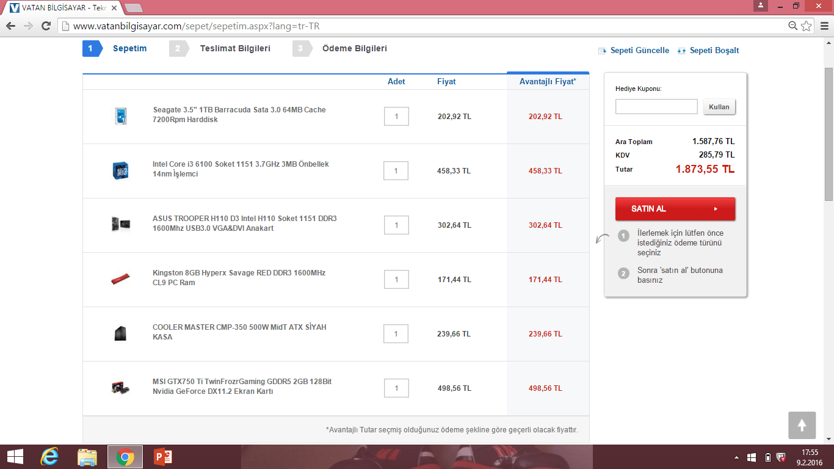Open the zoom magnifier icon in address bar
This screenshot has width=834, height=469.
[x=793, y=26]
